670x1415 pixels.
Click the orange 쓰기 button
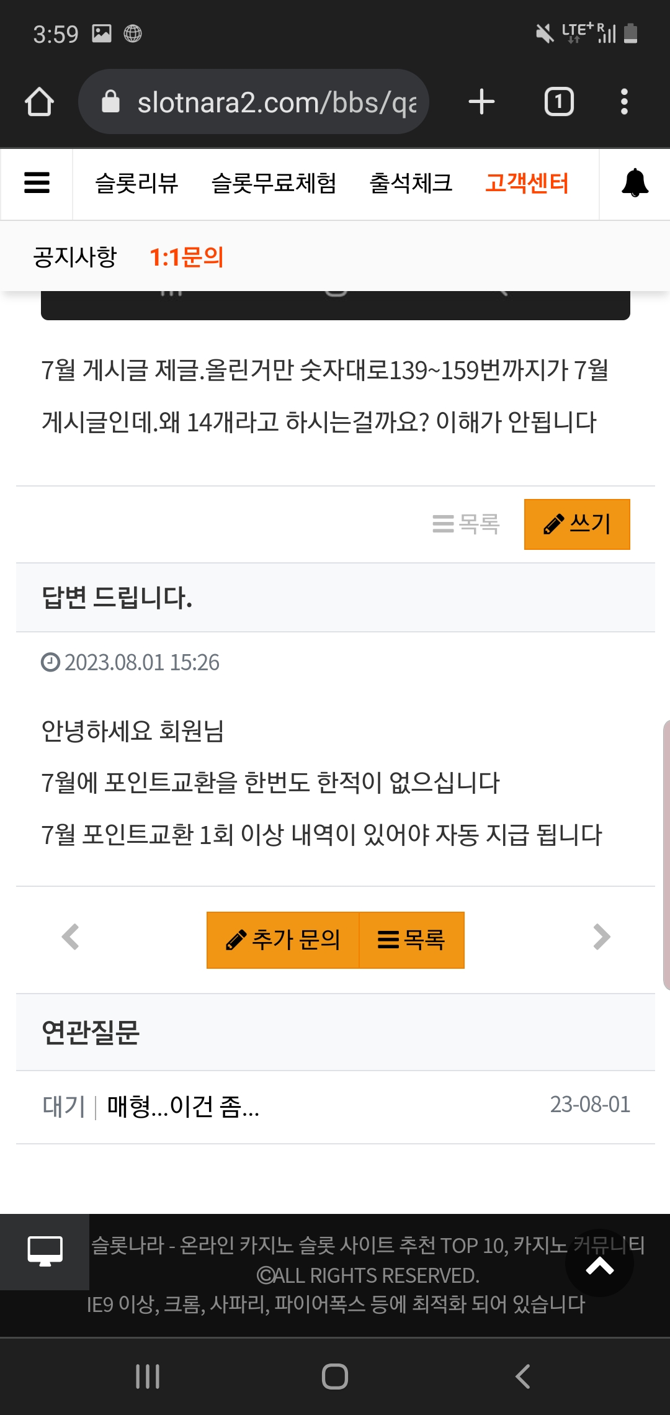coord(577,524)
